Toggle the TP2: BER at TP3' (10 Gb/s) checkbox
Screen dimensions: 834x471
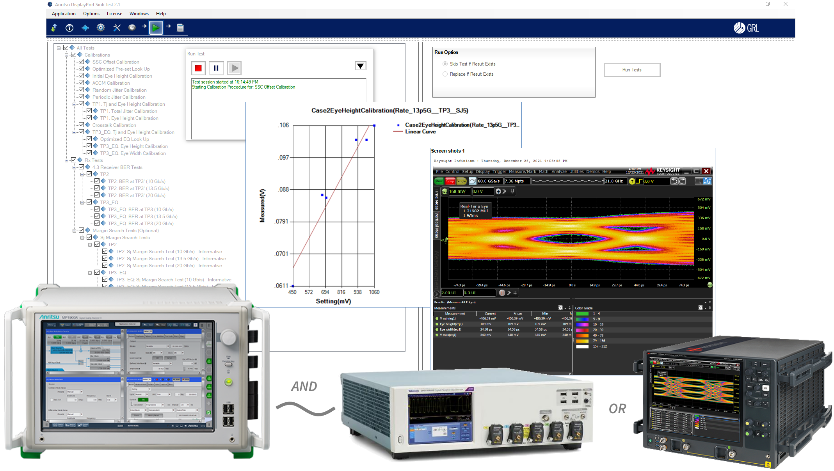97,181
